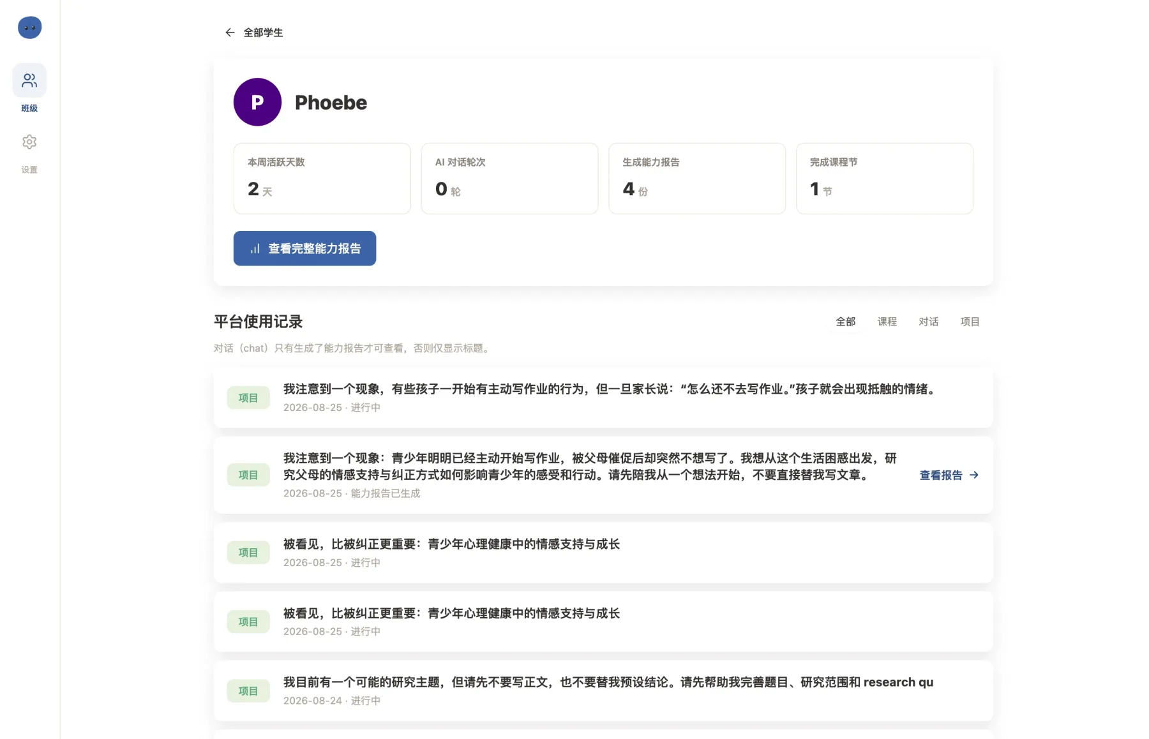The width and height of the screenshot is (1149, 739).
Task: Open the 生成能力报告 stat card
Action: (697, 178)
